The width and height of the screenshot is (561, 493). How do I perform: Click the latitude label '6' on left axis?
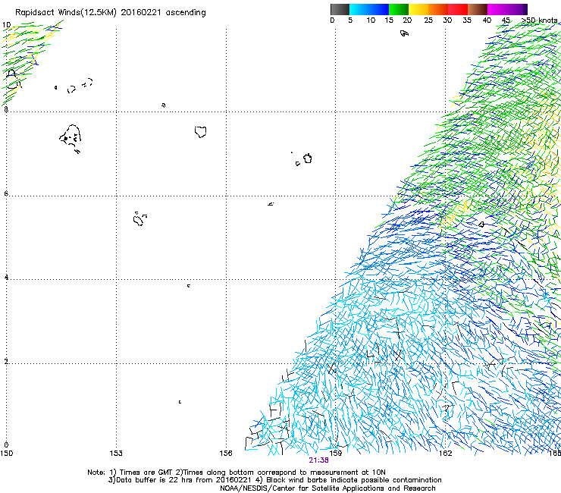pyautogui.click(x=6, y=193)
